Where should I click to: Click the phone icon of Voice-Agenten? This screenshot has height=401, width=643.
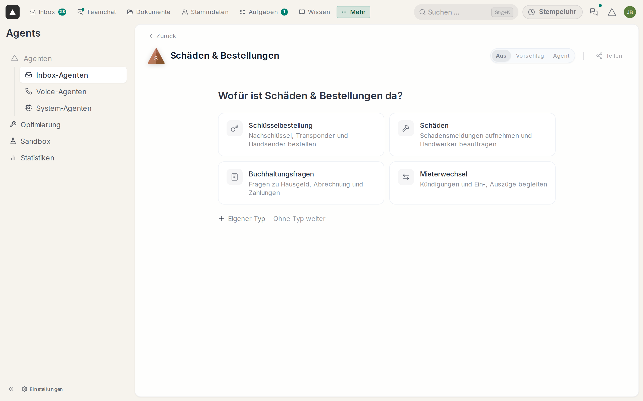point(28,91)
